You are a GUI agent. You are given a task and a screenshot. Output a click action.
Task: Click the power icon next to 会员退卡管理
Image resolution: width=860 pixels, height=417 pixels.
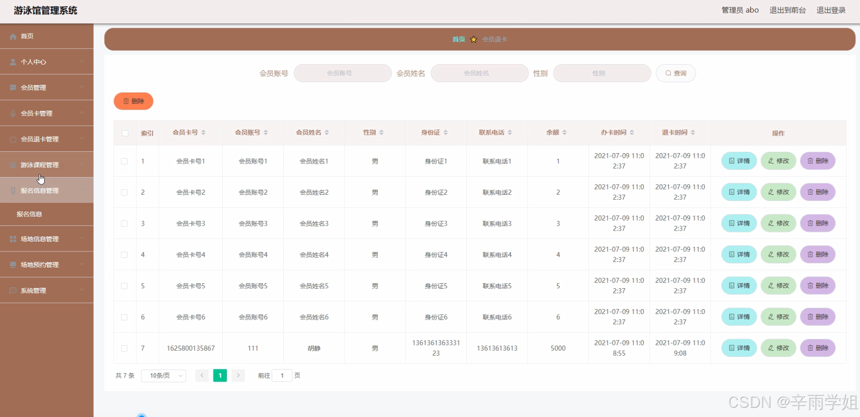coord(12,139)
